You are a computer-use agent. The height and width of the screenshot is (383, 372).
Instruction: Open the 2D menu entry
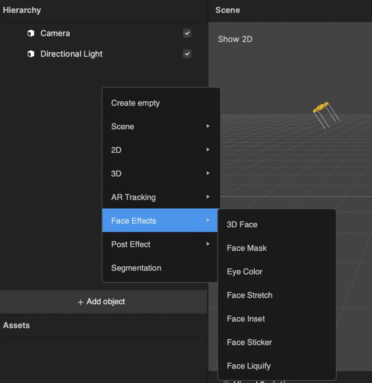click(x=161, y=150)
